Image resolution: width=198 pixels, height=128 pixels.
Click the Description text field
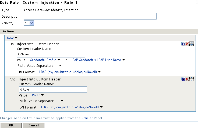point(90,17)
